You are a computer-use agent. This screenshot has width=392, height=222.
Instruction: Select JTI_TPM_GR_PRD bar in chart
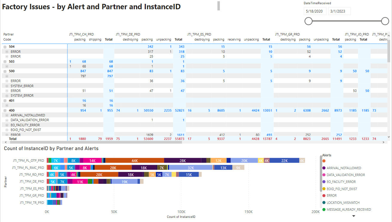click(57, 195)
